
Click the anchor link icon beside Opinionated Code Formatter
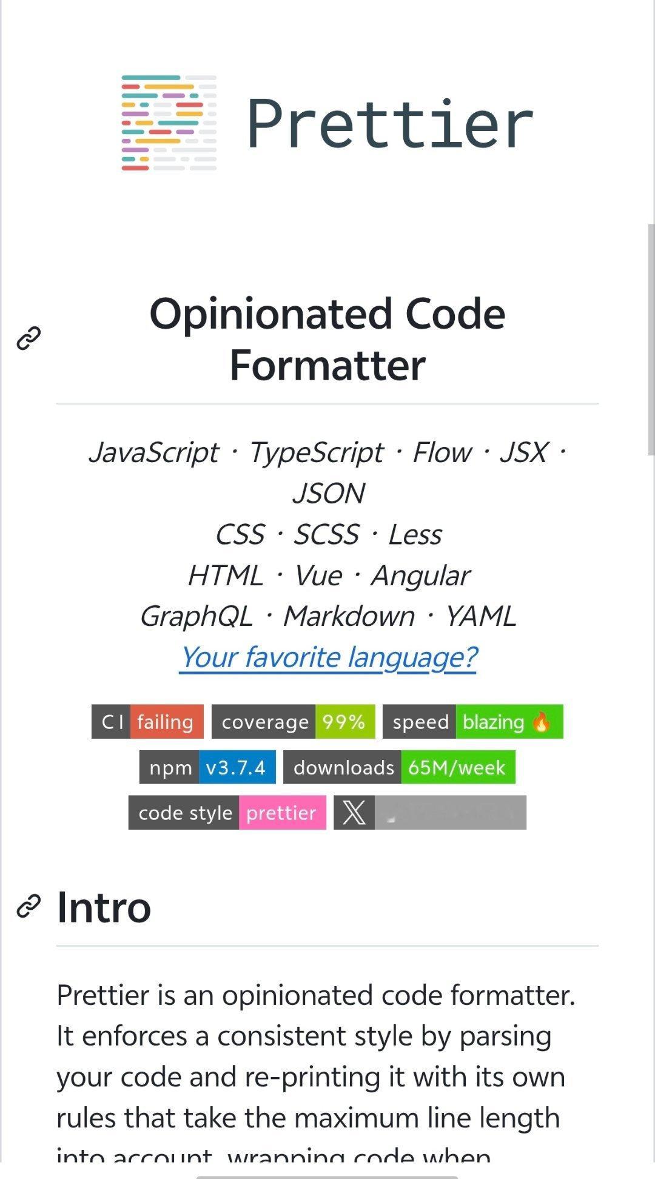(29, 338)
